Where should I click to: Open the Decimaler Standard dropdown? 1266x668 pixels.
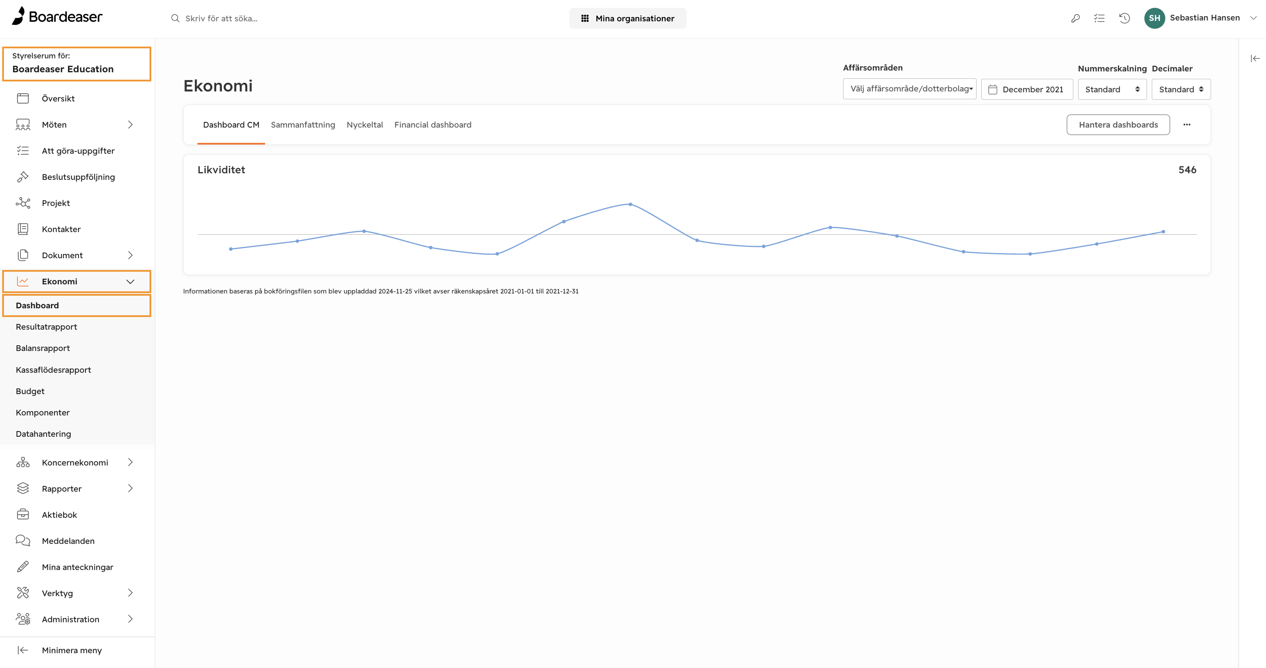tap(1181, 89)
